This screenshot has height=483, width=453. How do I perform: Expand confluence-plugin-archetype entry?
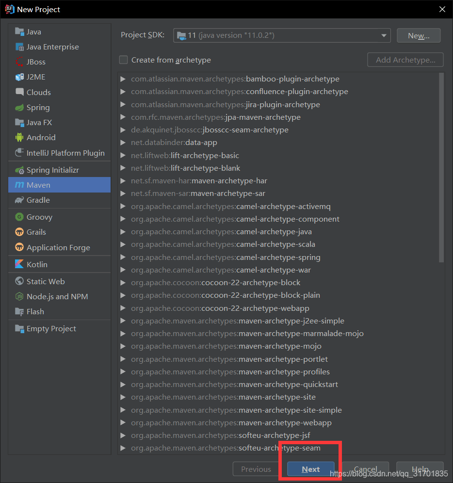point(123,92)
